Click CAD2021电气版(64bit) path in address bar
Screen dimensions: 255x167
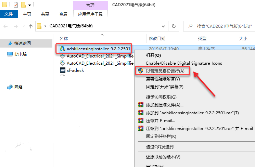(x=71, y=26)
